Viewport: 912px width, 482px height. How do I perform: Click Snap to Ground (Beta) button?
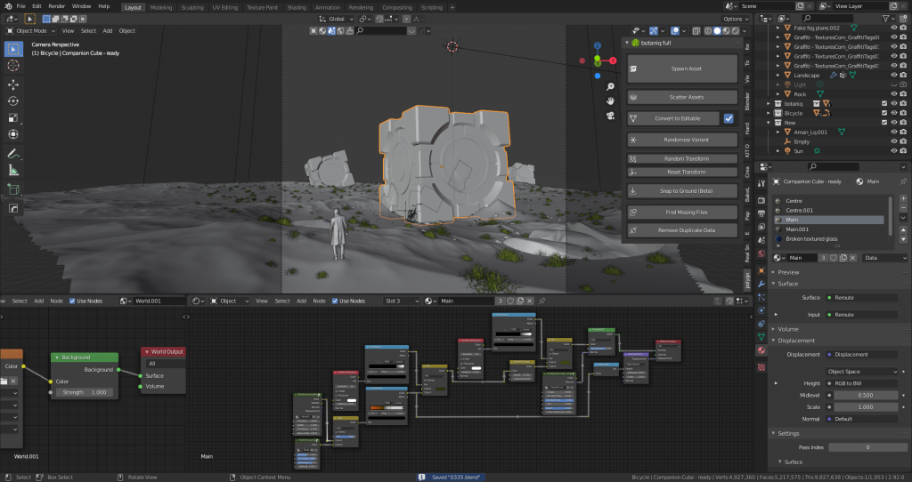click(x=682, y=191)
